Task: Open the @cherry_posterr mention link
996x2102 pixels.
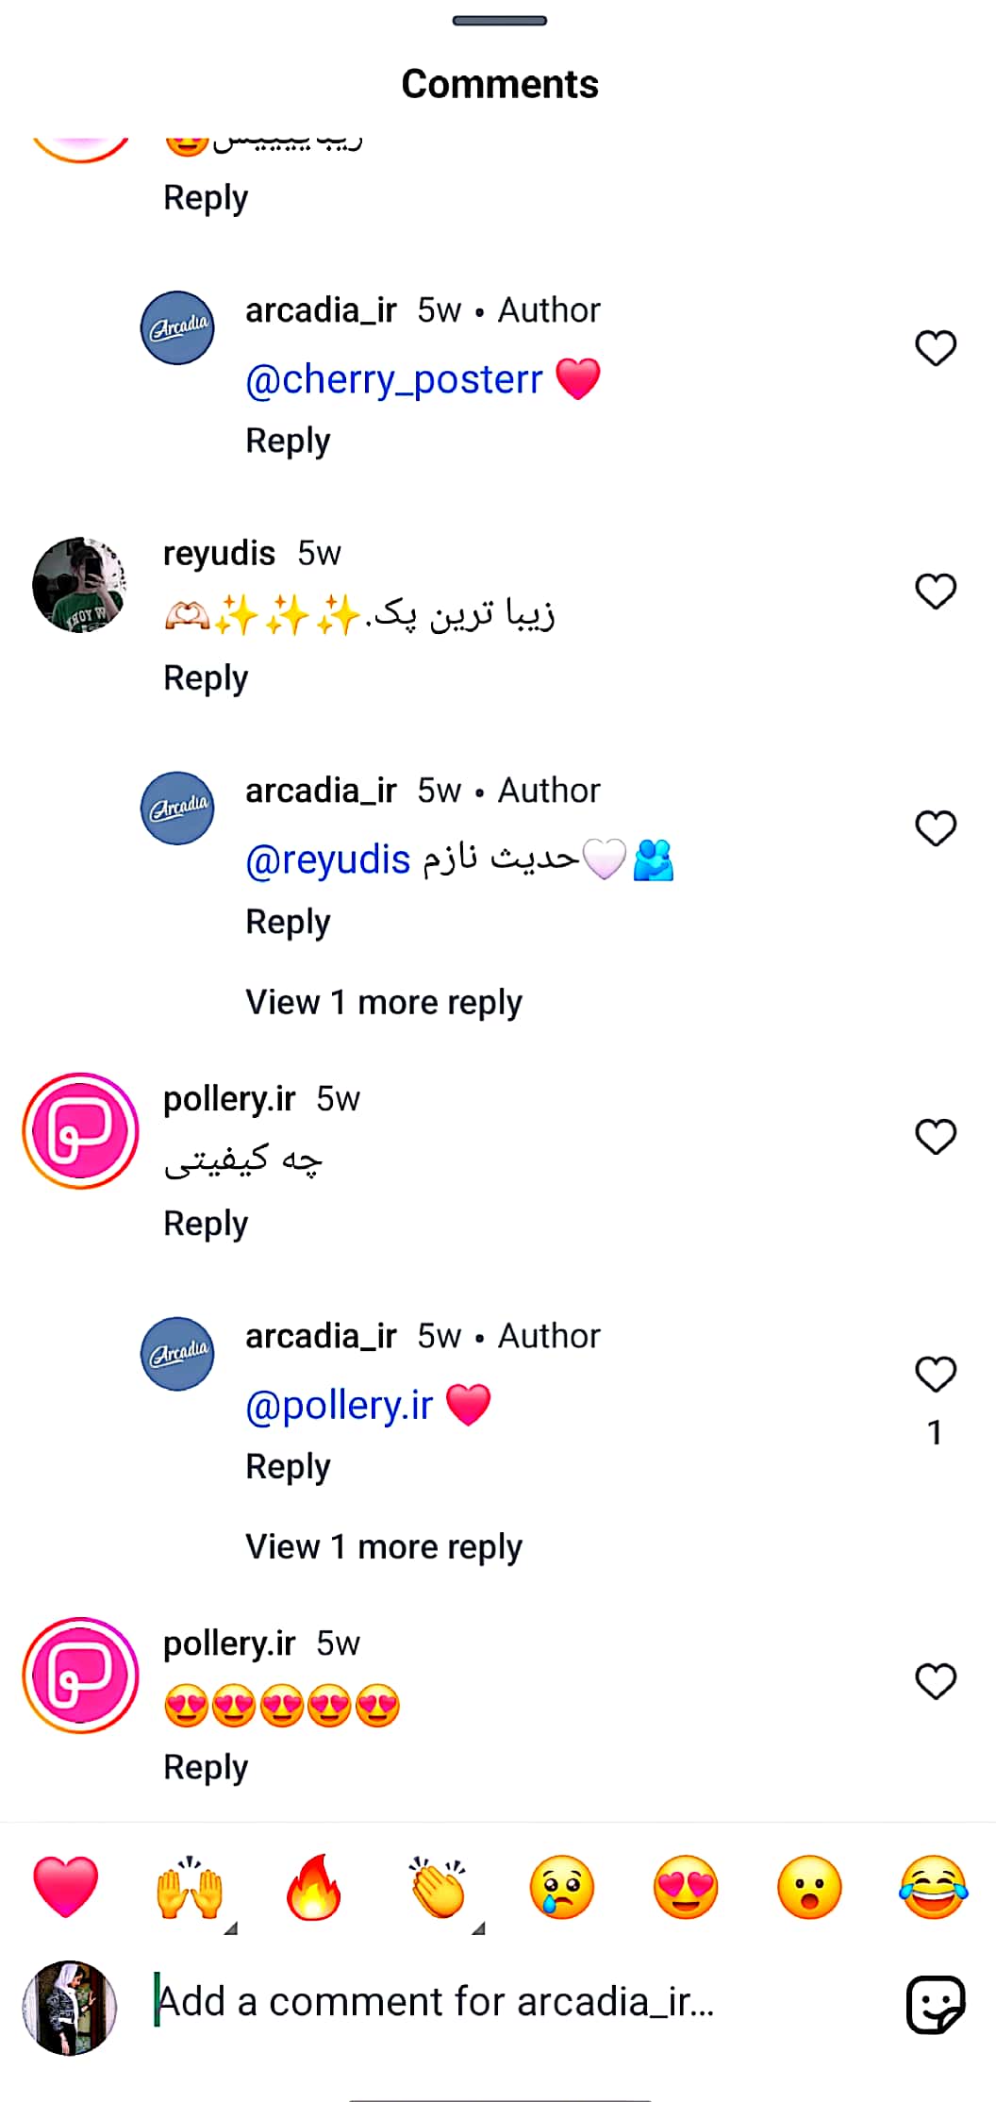Action: [394, 379]
